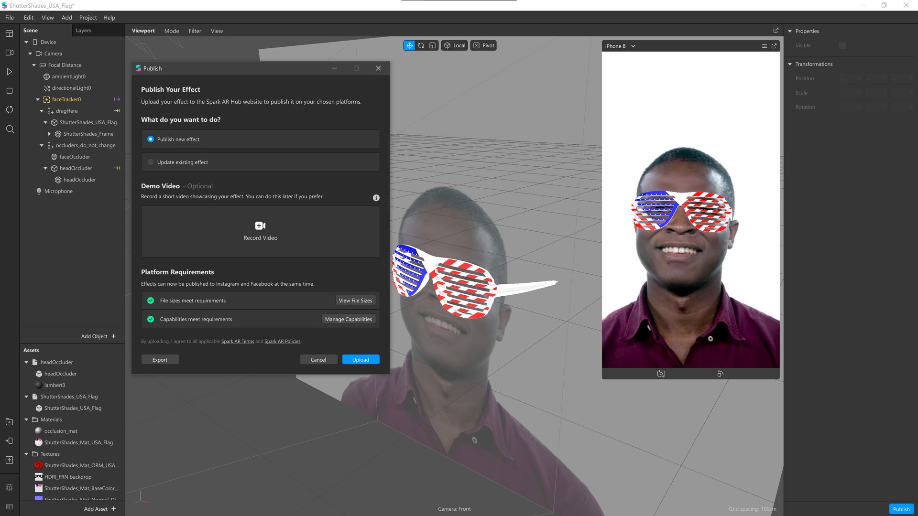Open the viewport Filter menu
Image resolution: width=918 pixels, height=516 pixels.
pyautogui.click(x=195, y=31)
